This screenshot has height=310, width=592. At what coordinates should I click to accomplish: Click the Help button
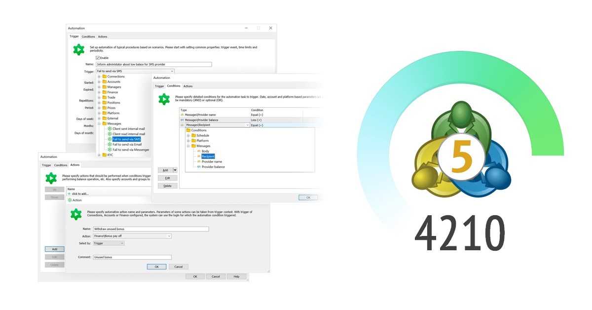236,276
